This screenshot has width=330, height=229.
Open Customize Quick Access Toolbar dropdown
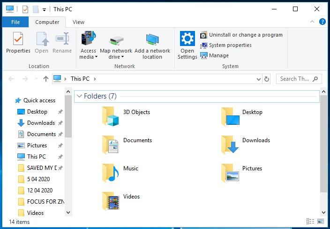pyautogui.click(x=44, y=9)
